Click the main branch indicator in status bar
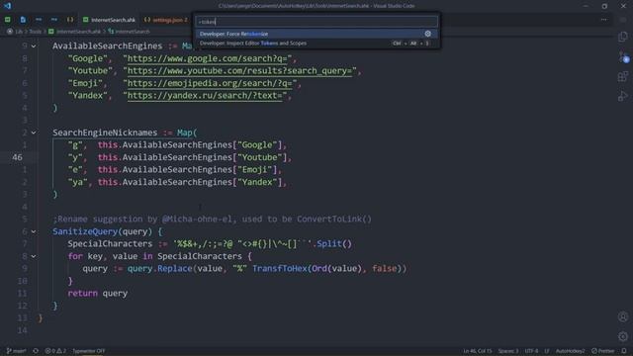 coord(16,351)
